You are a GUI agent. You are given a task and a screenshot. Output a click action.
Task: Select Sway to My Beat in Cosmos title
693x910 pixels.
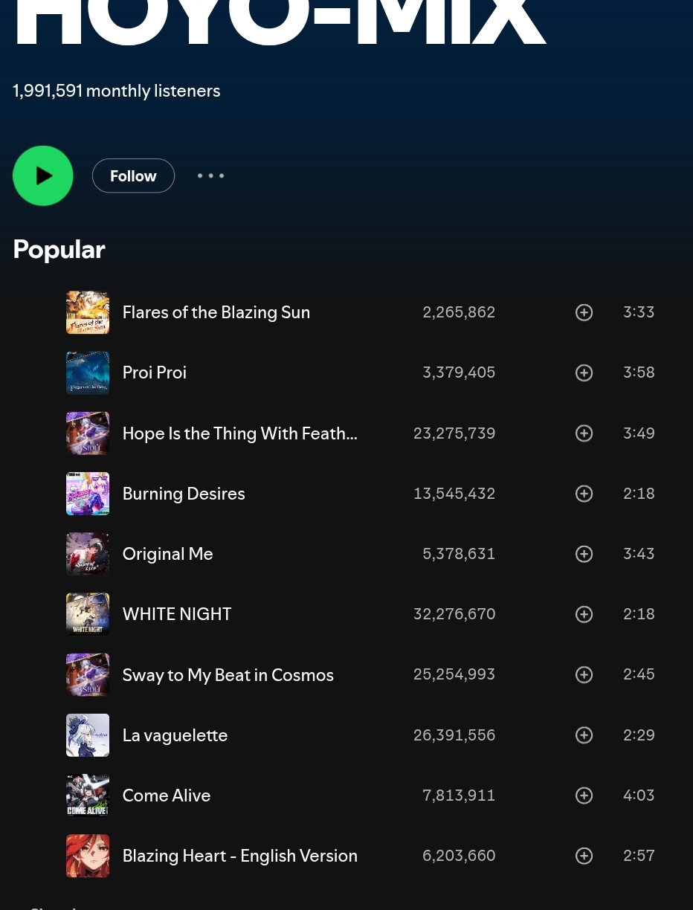[228, 675]
